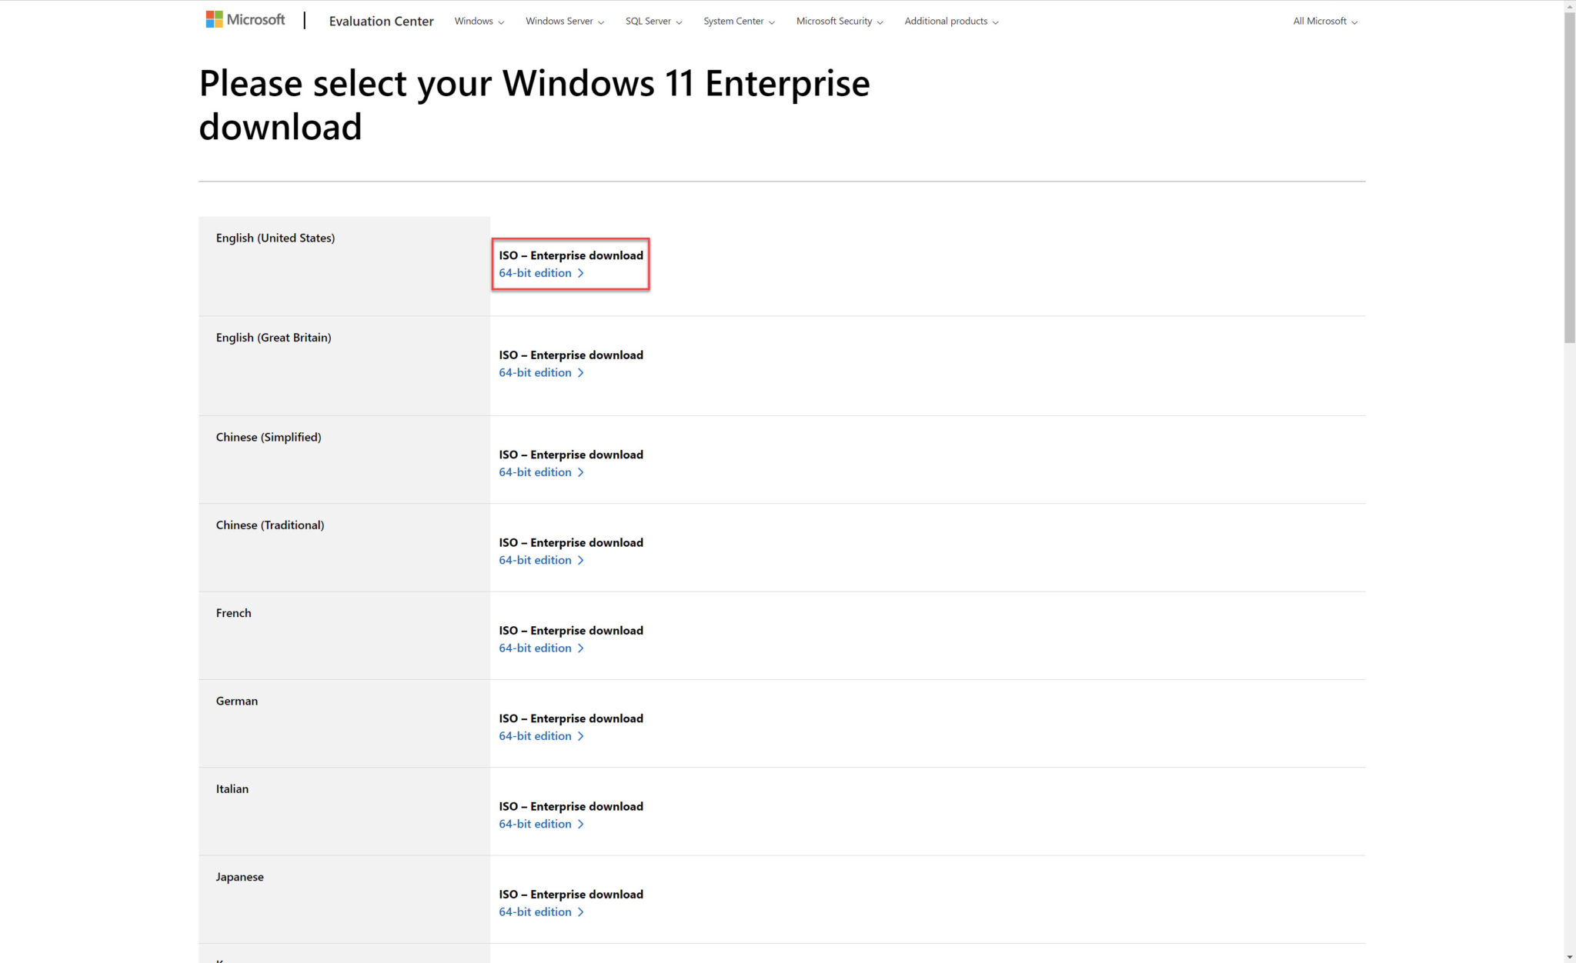Click the Chinese (Simplified) 64-bit edition link

tap(535, 472)
